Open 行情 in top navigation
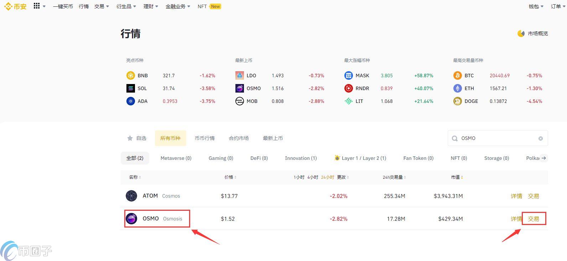Screen dimensions: 567x261 (x=84, y=6)
